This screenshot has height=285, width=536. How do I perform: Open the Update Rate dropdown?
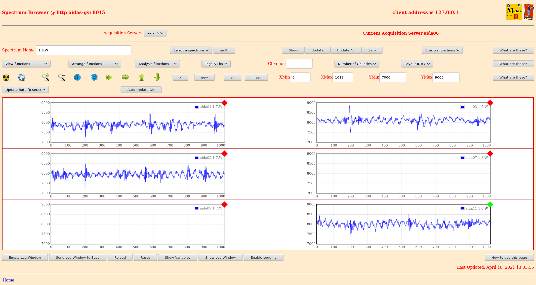pyautogui.click(x=25, y=90)
